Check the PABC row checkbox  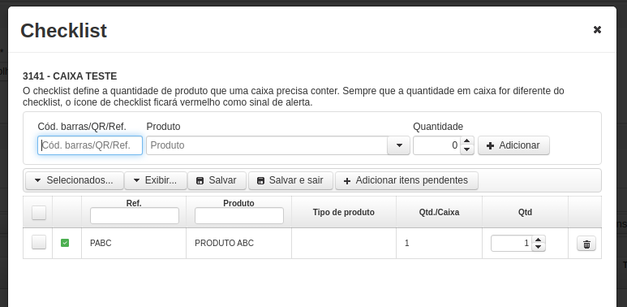[39, 242]
